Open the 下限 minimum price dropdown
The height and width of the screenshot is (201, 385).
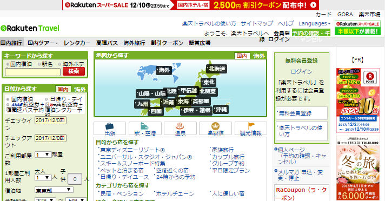click(45, 200)
